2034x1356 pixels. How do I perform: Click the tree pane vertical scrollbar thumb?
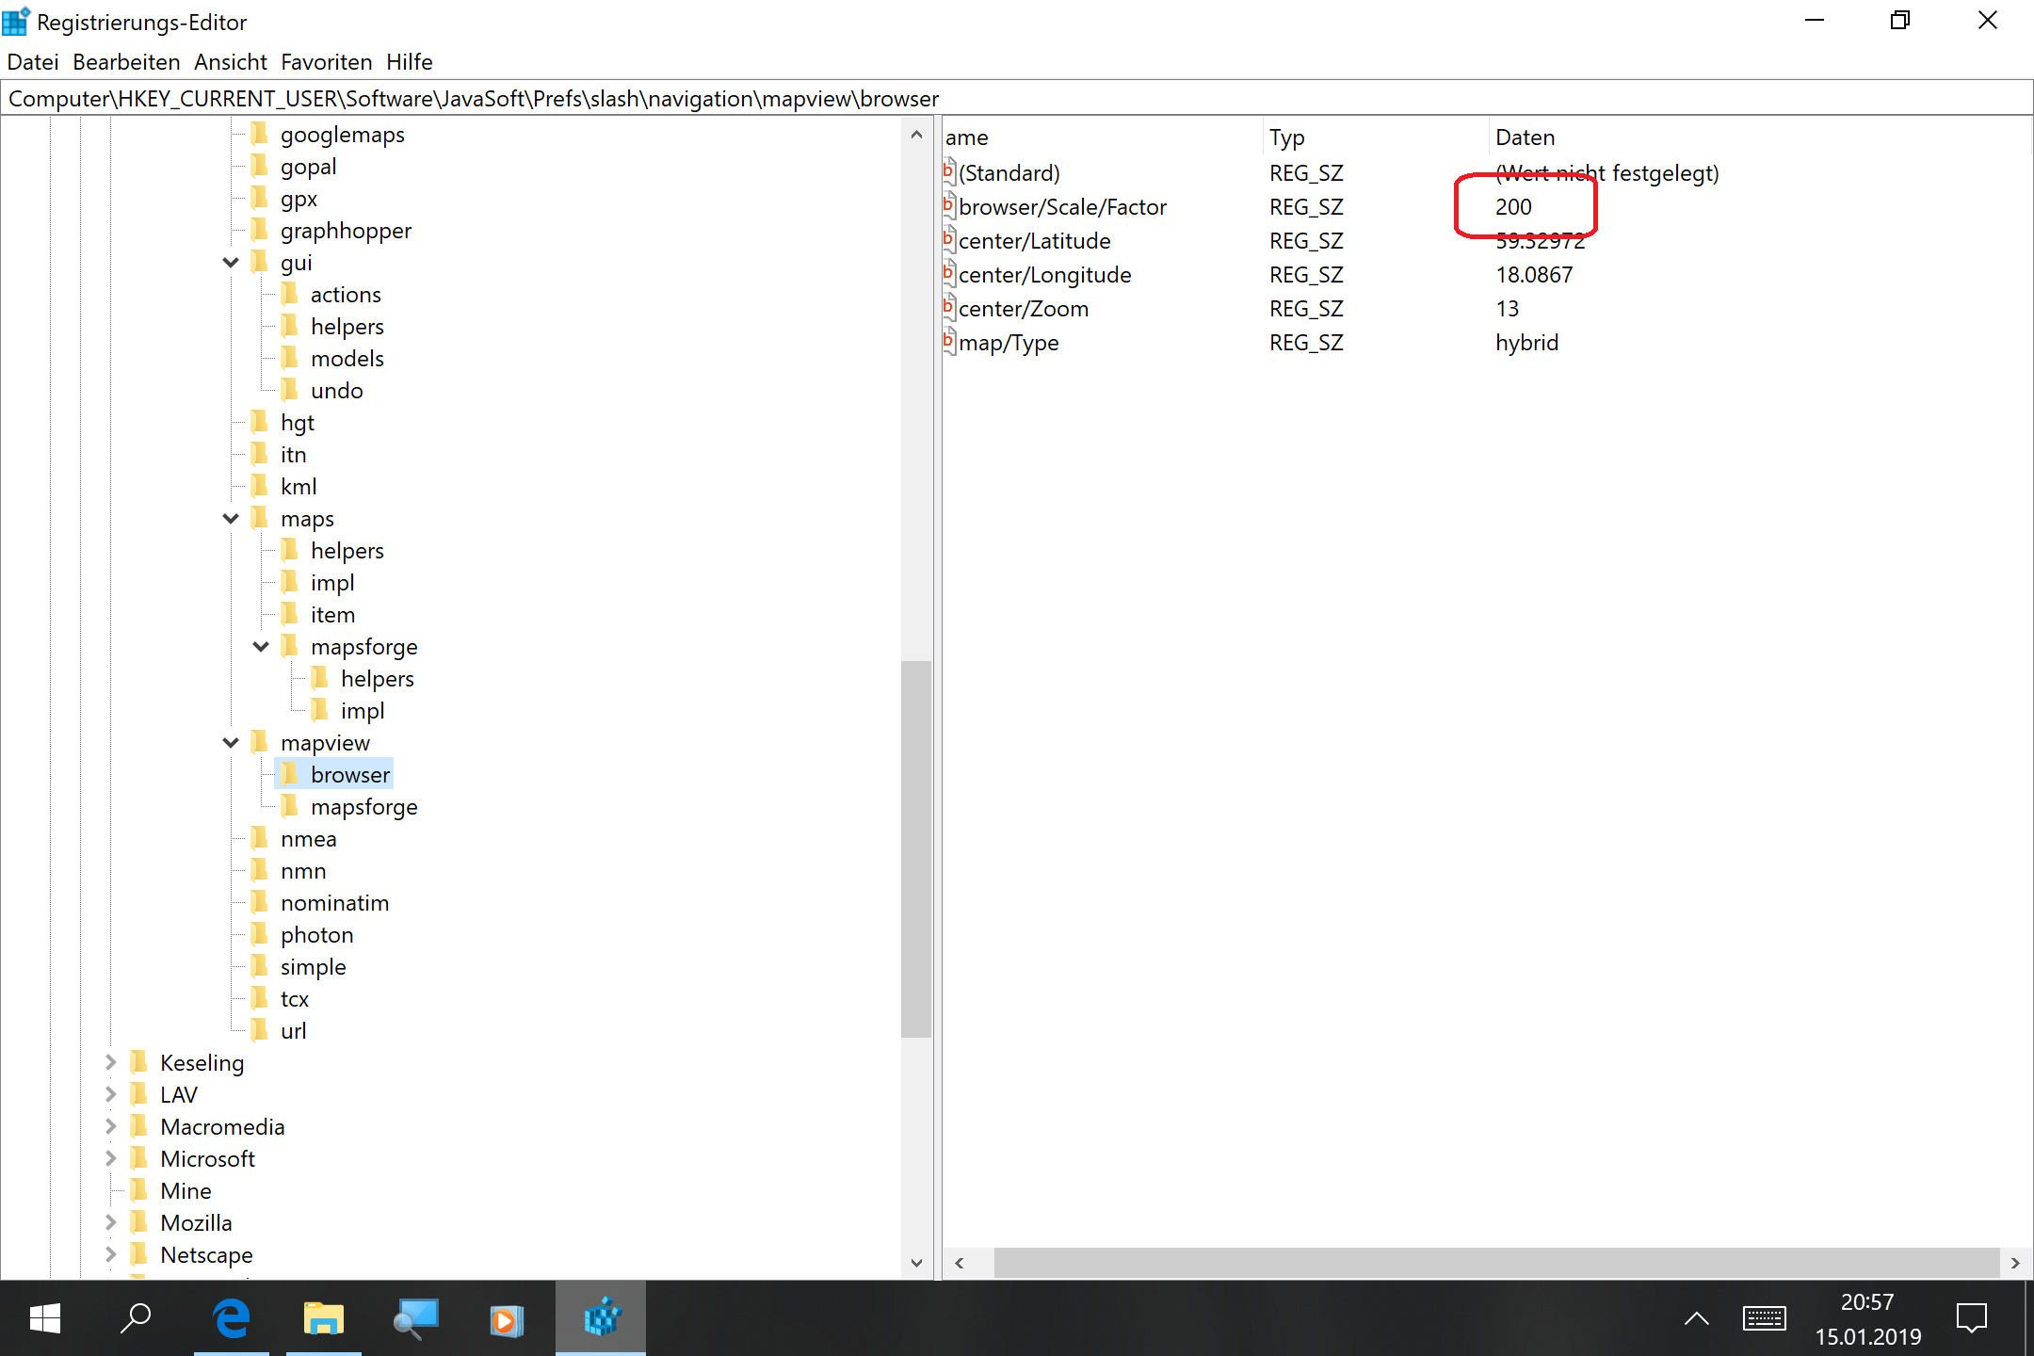[915, 847]
